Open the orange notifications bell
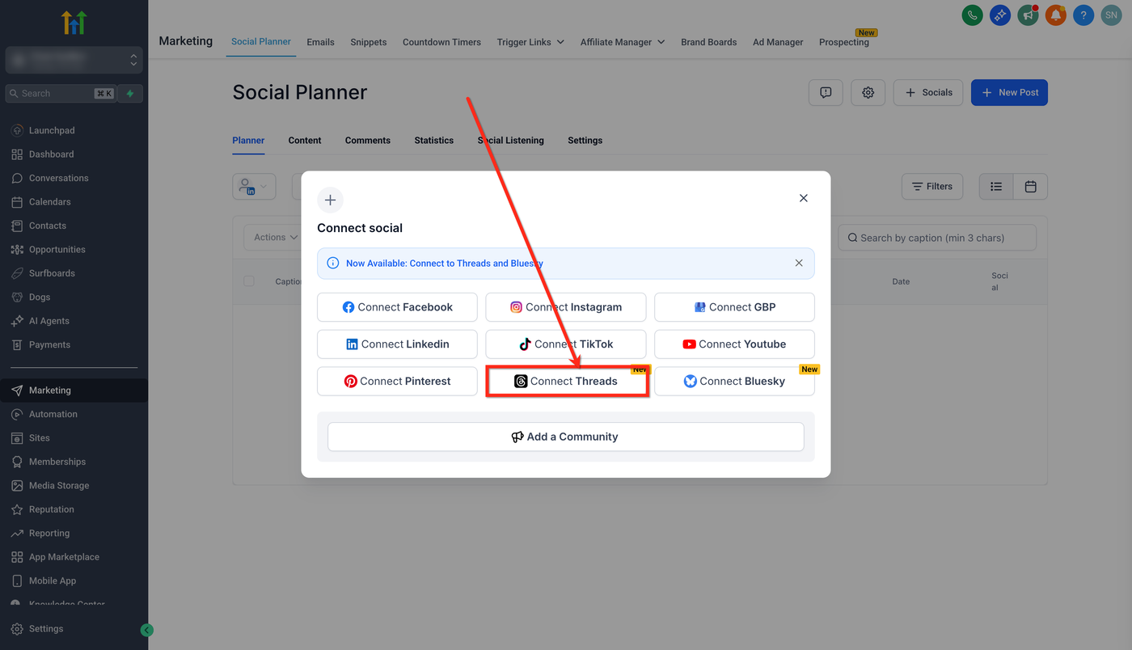 (x=1055, y=15)
